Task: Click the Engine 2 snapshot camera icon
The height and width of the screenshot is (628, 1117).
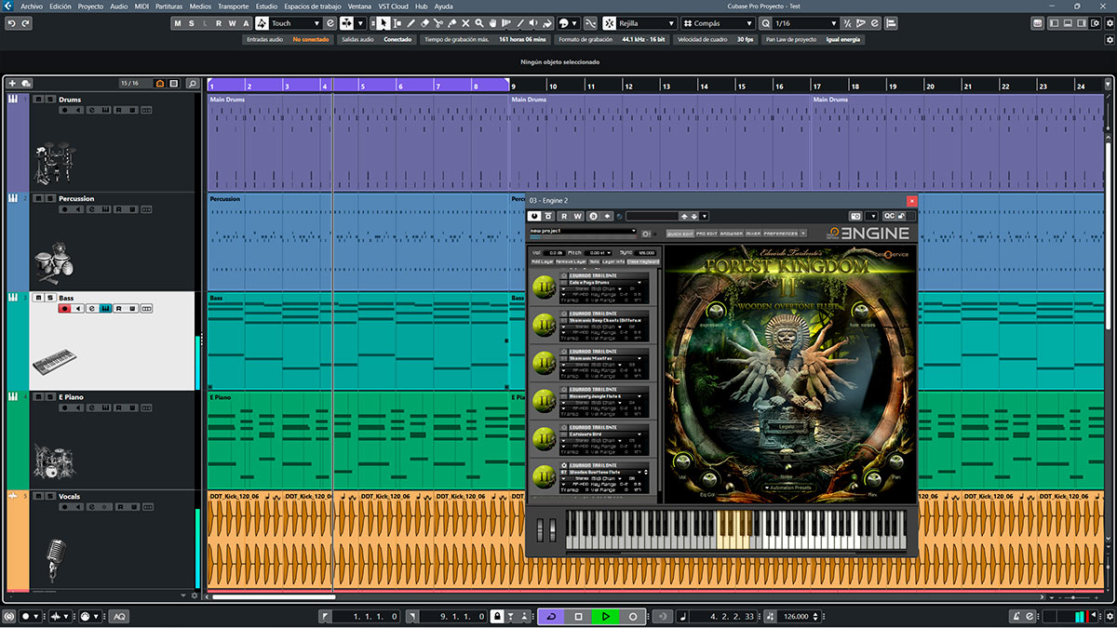Action: click(x=855, y=216)
